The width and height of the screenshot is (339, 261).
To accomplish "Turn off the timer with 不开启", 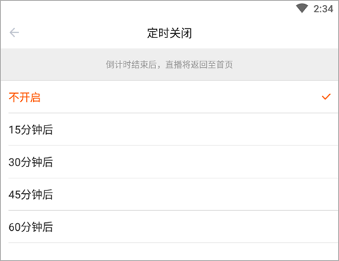I will [169, 97].
